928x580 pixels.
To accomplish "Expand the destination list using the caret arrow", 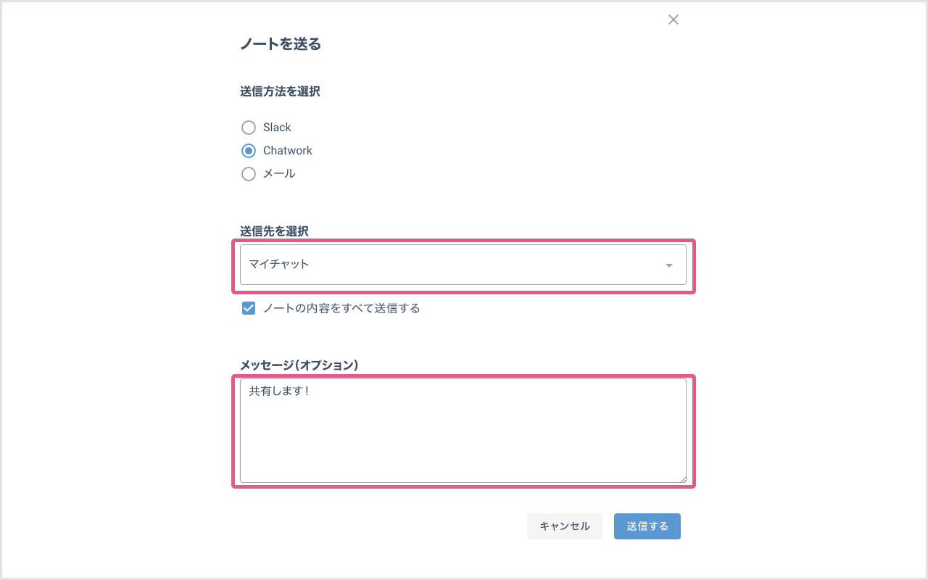I will [668, 265].
